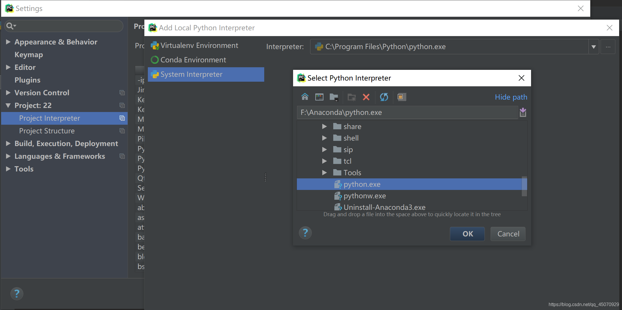Close the Select Python Interpreter dialog
This screenshot has height=310, width=622.
(522, 78)
